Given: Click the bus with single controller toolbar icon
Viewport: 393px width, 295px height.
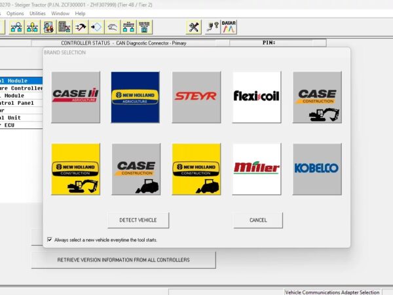Looking at the screenshot, I should (144, 27).
